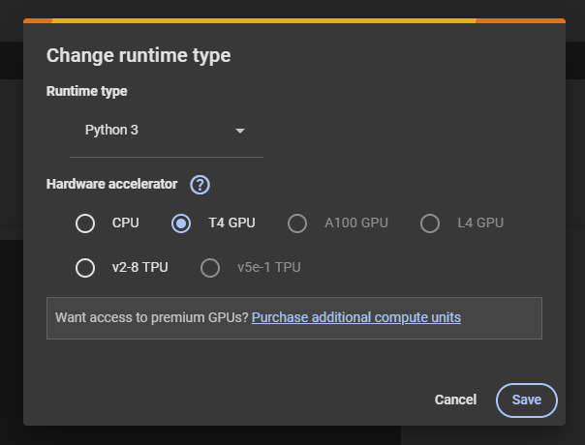585x445 pixels.
Task: Select the v2-8 TPU radio button
Action: (85, 268)
